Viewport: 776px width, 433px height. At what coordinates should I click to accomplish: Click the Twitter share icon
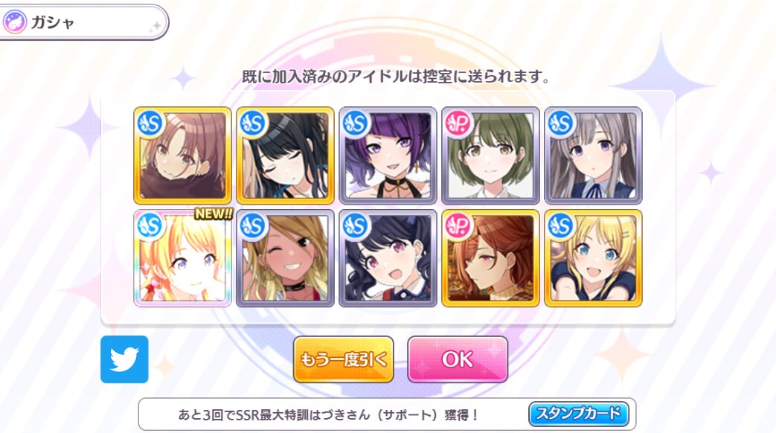pyautogui.click(x=124, y=359)
